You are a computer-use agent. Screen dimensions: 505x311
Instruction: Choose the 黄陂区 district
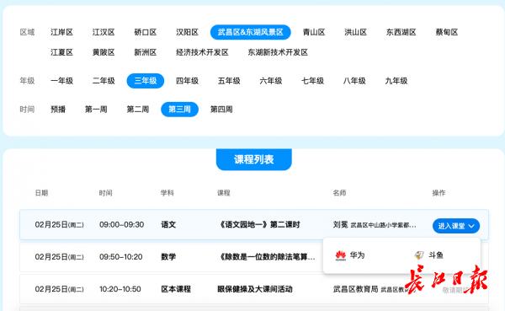104,52
